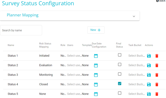Open Task Bucket selector for Status 4
Viewport: 166px width, 98px height.
point(136,84)
